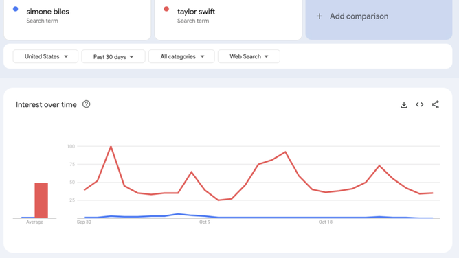Click the red line's peak at 100
The height and width of the screenshot is (258, 459).
pyautogui.click(x=111, y=146)
